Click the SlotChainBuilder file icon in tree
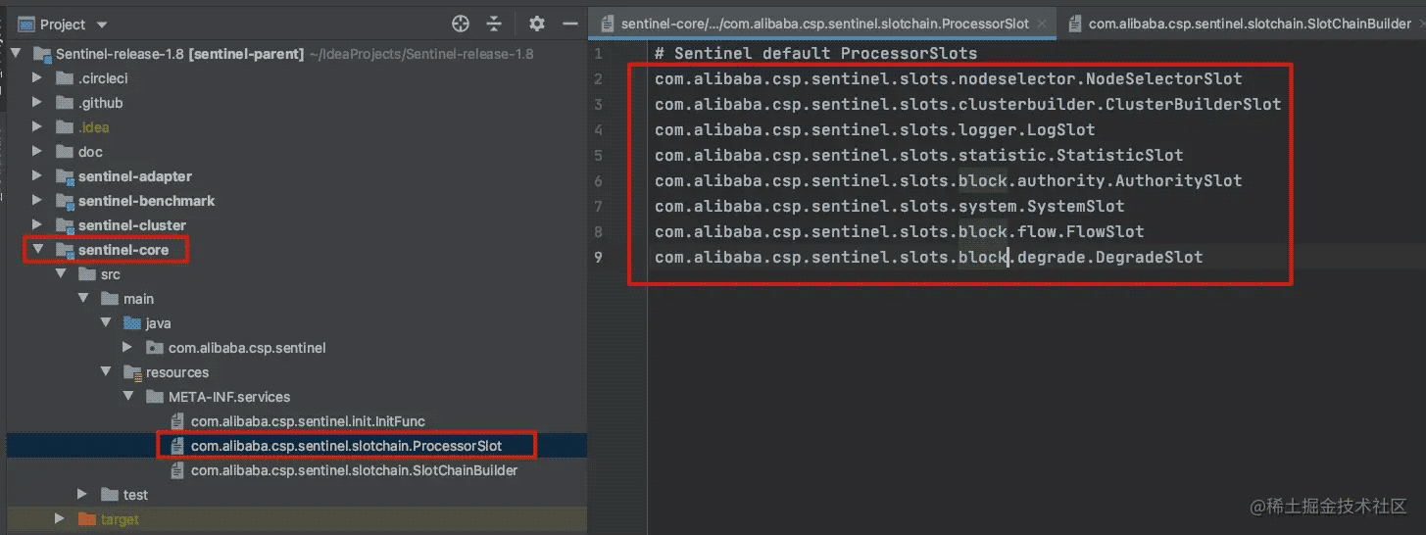This screenshot has width=1426, height=535. tap(177, 470)
